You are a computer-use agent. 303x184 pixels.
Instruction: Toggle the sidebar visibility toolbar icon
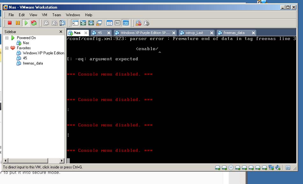pos(76,23)
